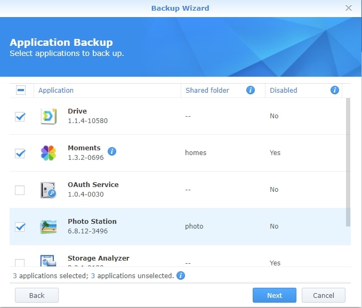This screenshot has width=362, height=308.
Task: Click the application list vertical scrollbar
Action: (x=348, y=162)
